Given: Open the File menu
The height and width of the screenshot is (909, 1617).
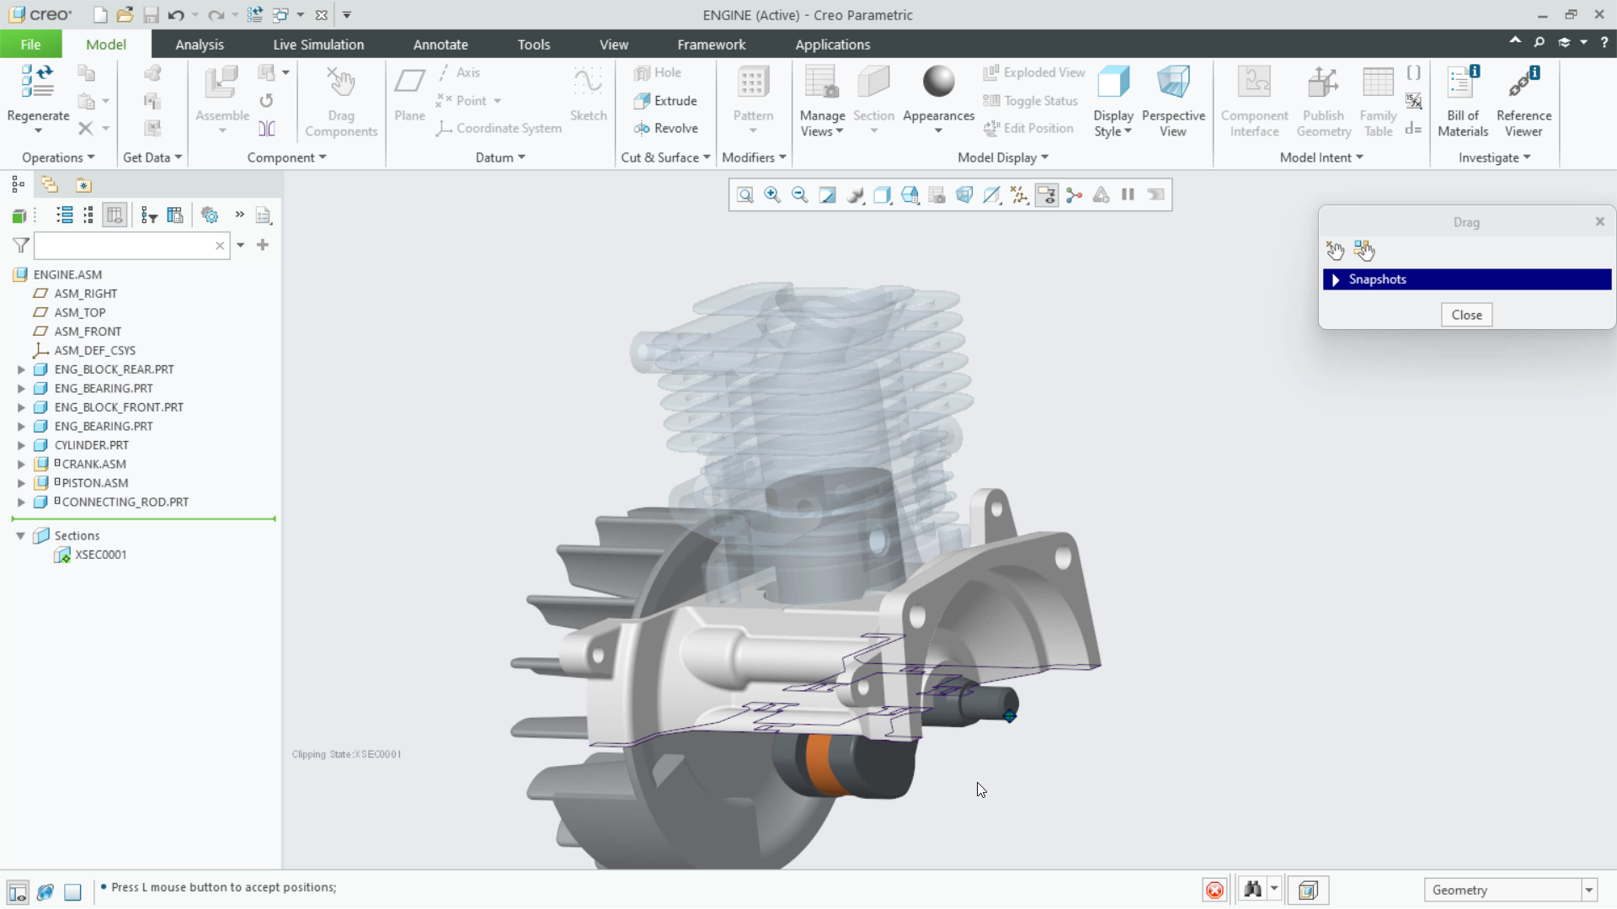Looking at the screenshot, I should pyautogui.click(x=30, y=45).
